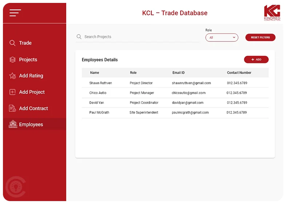Open the Add Contract menu item
The height and width of the screenshot is (204, 286).
tap(33, 108)
